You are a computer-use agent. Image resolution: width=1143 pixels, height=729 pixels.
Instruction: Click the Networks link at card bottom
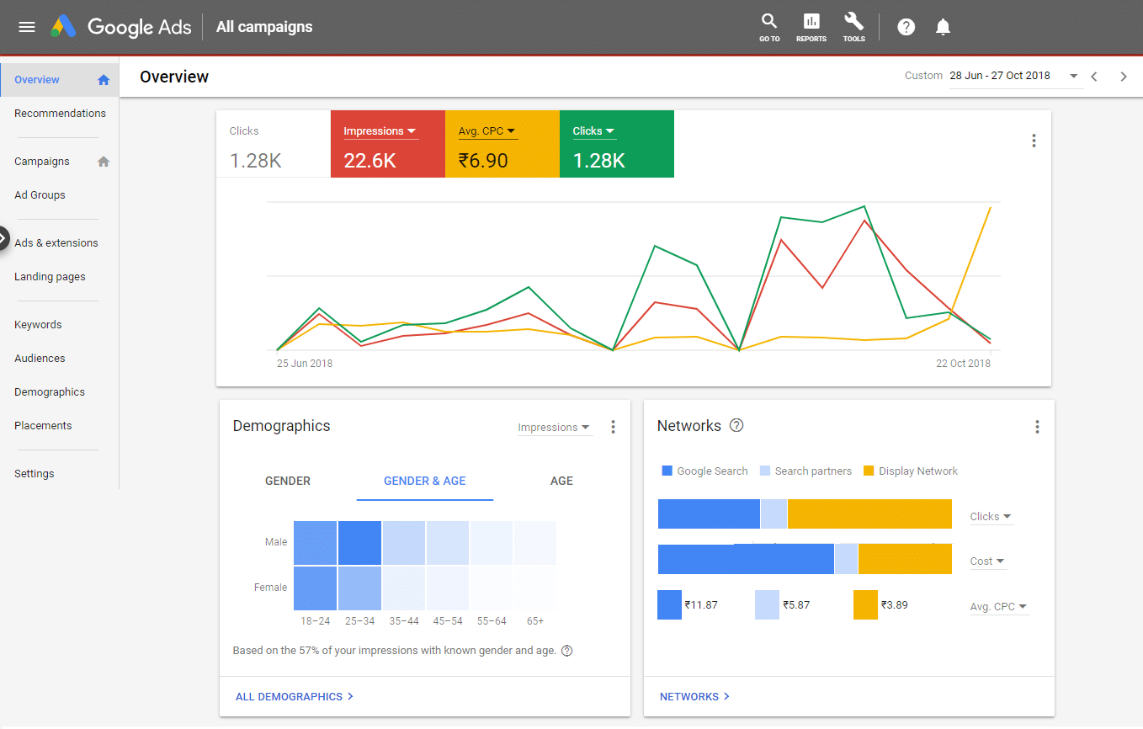tap(694, 697)
